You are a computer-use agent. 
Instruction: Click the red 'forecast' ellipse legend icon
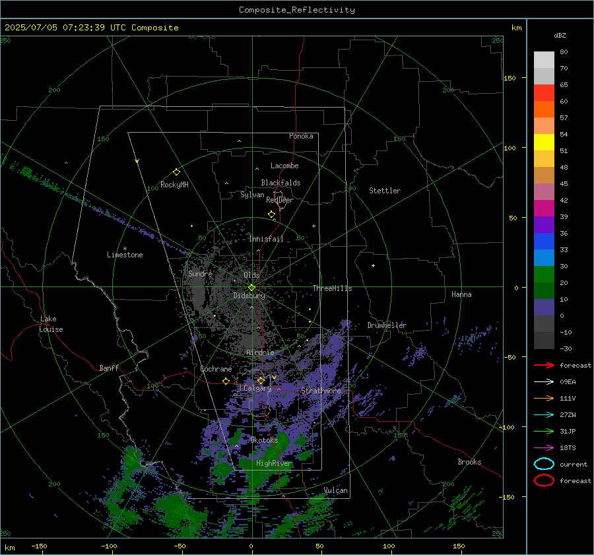pos(544,480)
